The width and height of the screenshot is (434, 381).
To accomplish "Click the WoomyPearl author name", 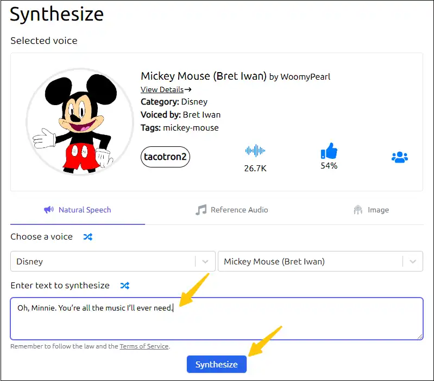I will tap(305, 77).
